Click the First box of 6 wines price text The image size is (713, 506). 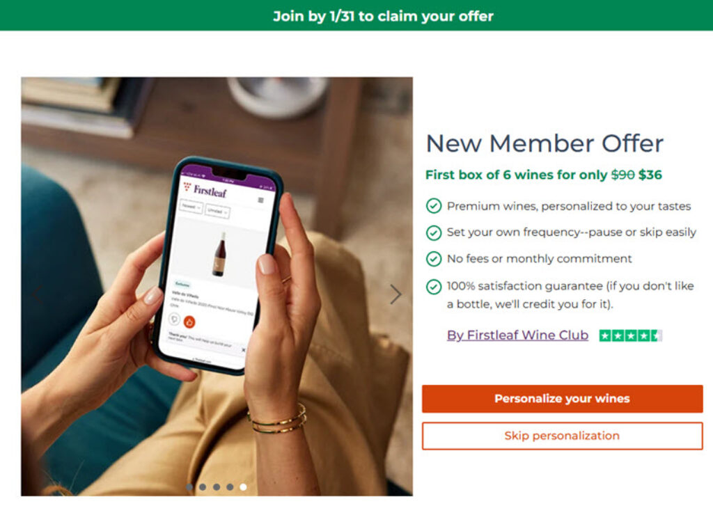click(x=544, y=175)
